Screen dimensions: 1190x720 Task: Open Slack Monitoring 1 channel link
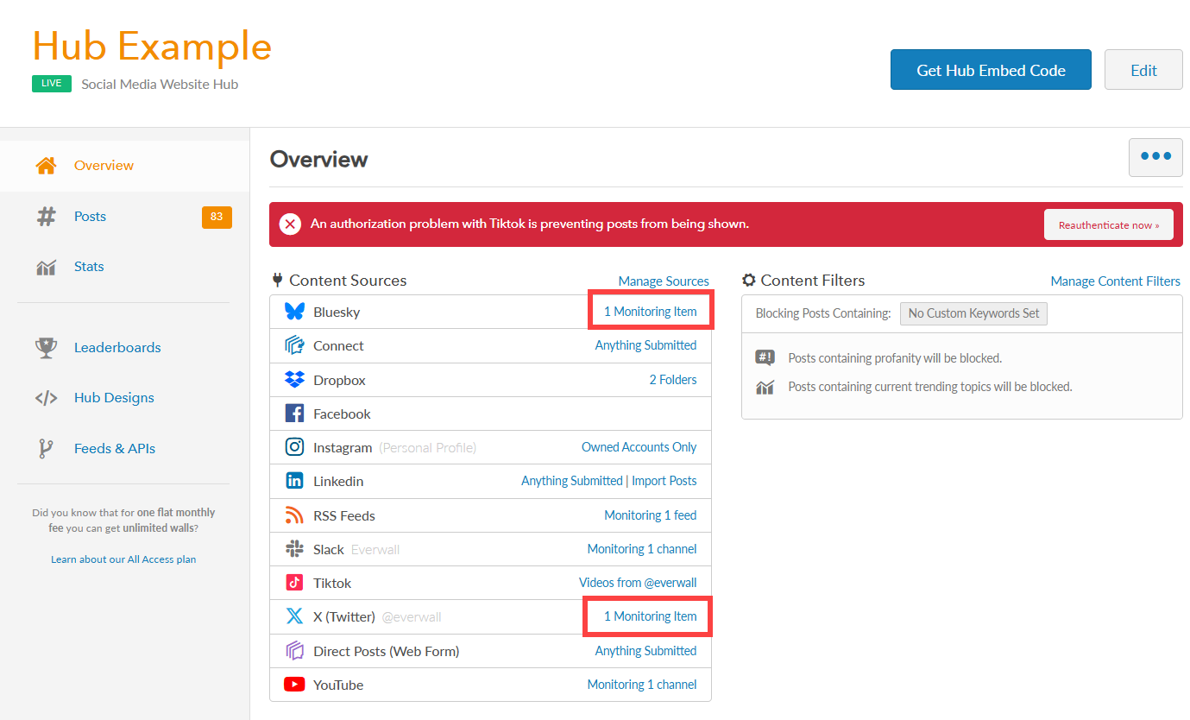coord(642,549)
